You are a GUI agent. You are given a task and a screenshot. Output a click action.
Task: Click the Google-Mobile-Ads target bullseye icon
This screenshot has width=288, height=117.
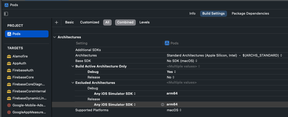pyautogui.click(x=9, y=105)
